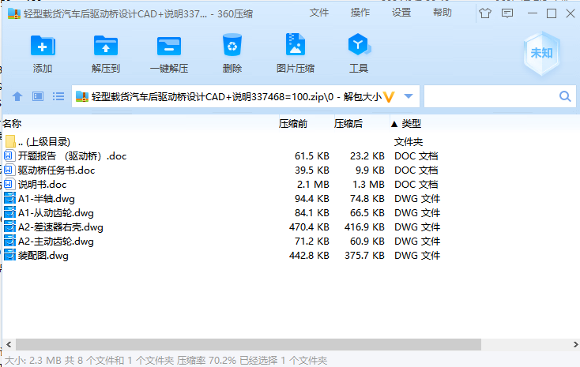The image size is (580, 367).
Task: Click the doc icon of 驱动桥任务书.doc
Action: [x=9, y=170]
